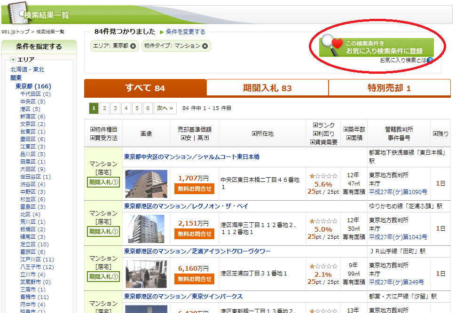Select 北海道・東北 area

tap(27, 70)
